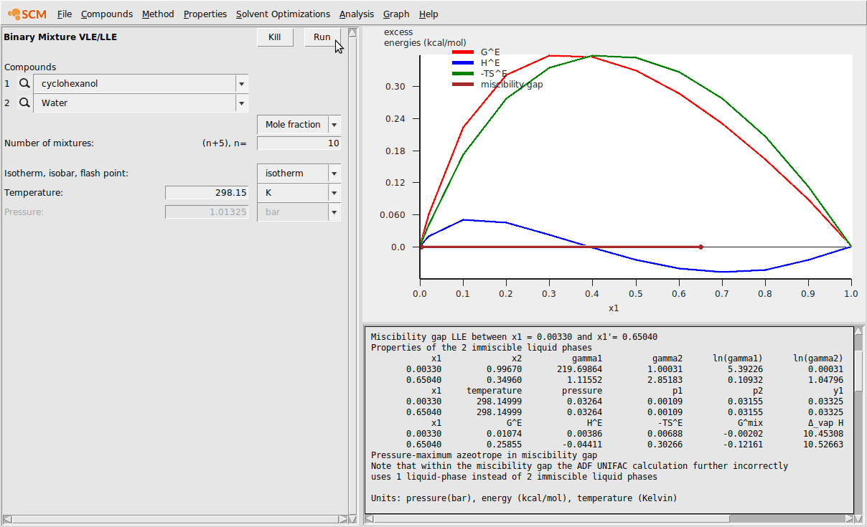This screenshot has height=527, width=867.
Task: Click the SCM logo icon
Action: coord(27,14)
